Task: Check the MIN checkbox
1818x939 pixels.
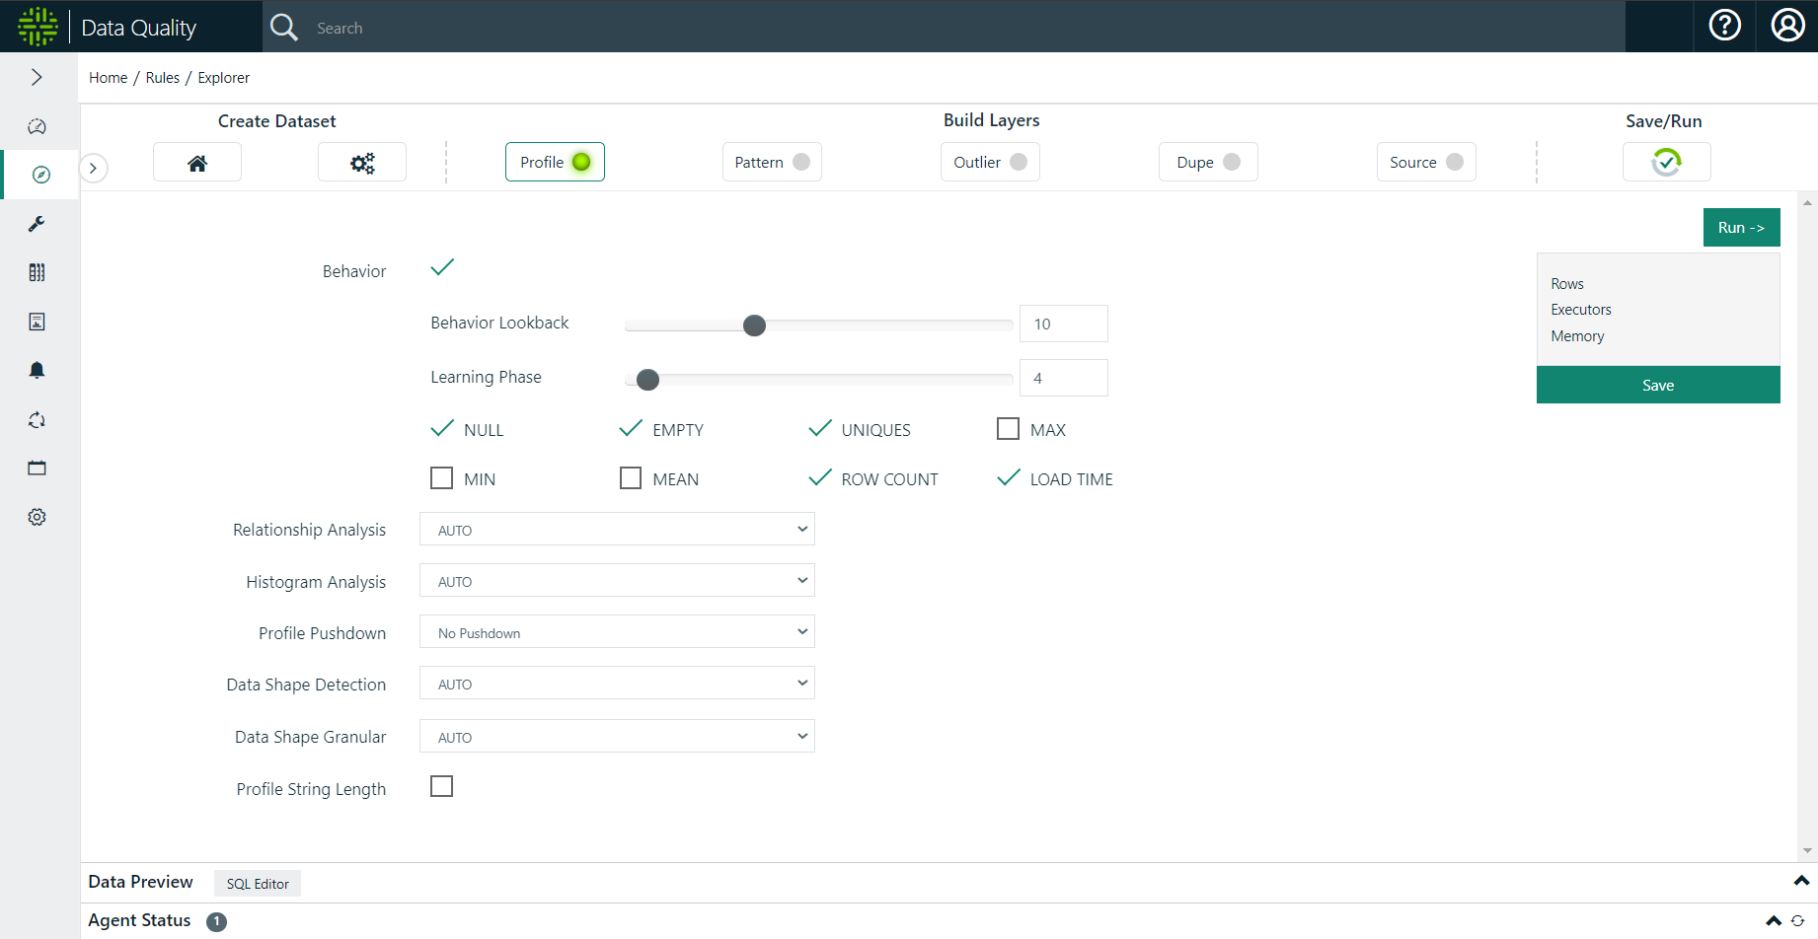Action: [441, 477]
